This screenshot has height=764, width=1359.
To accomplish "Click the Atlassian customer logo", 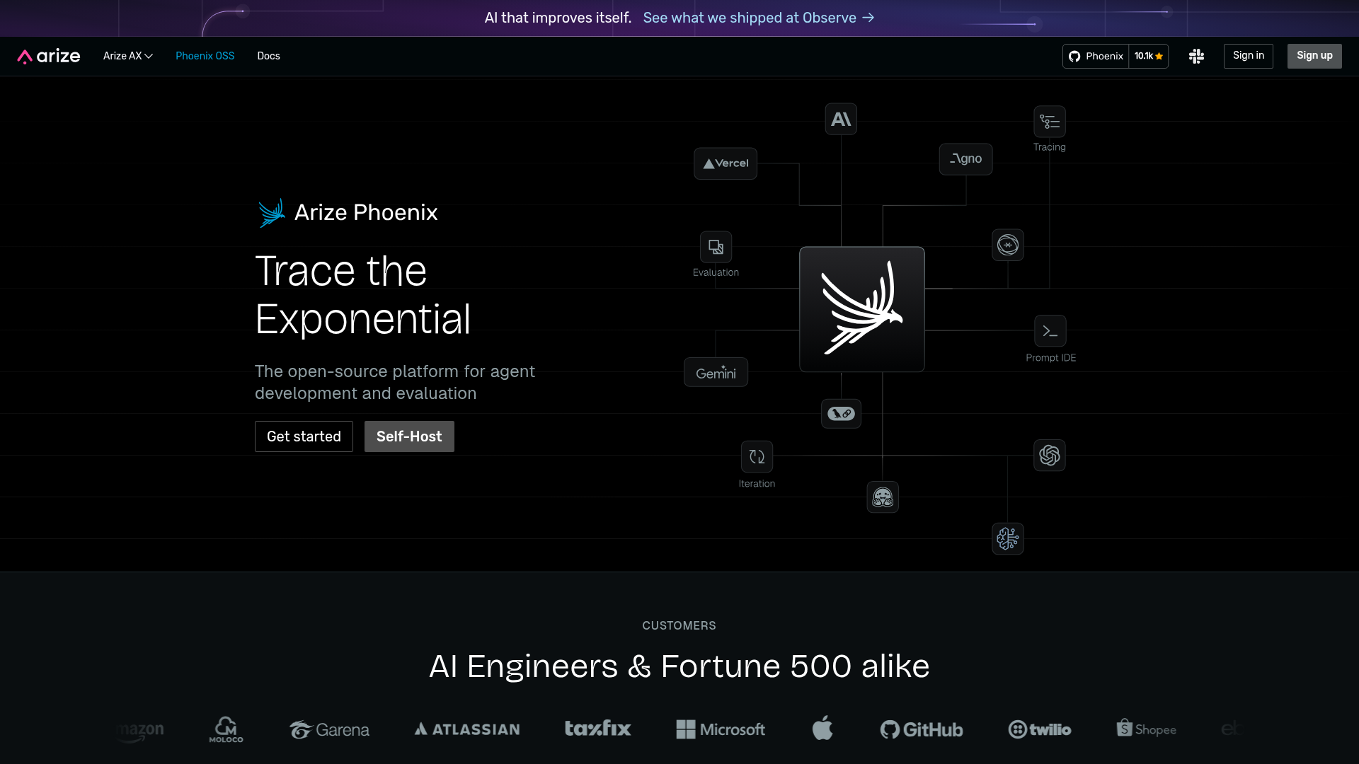I will [467, 729].
